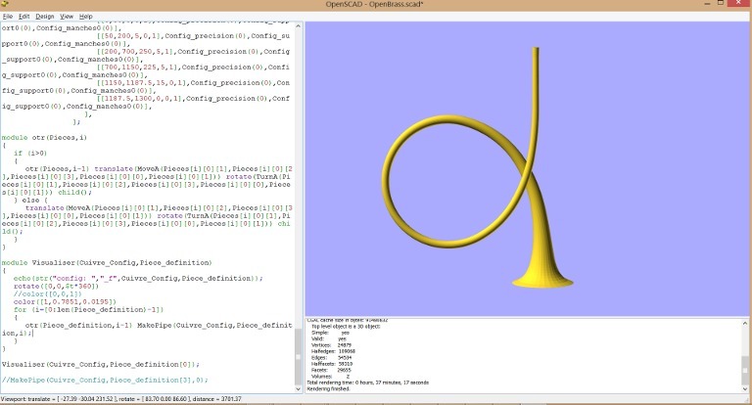This screenshot has height=405, width=752.
Task: Click the OpenSCAD app icon in title bar
Action: 7,5
